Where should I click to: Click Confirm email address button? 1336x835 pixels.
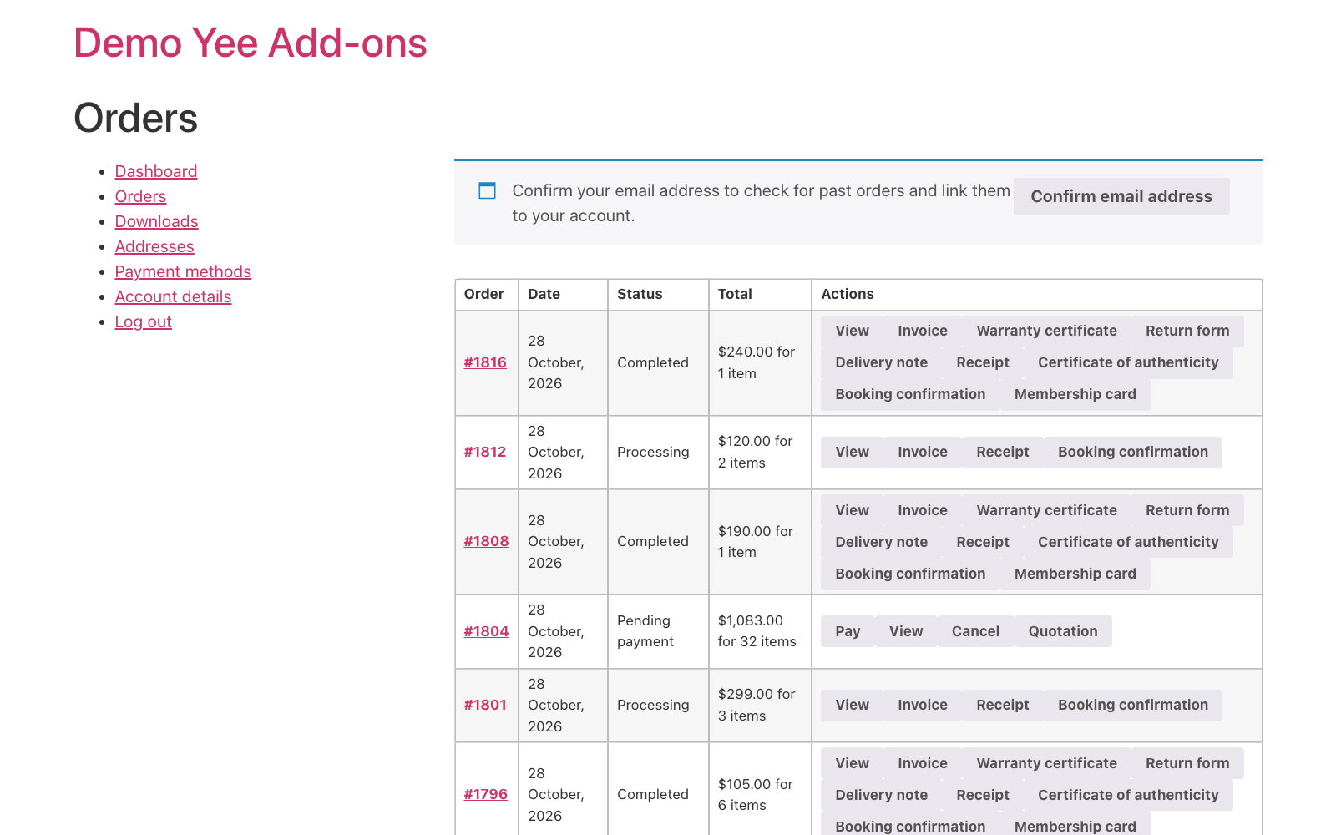[x=1121, y=196]
